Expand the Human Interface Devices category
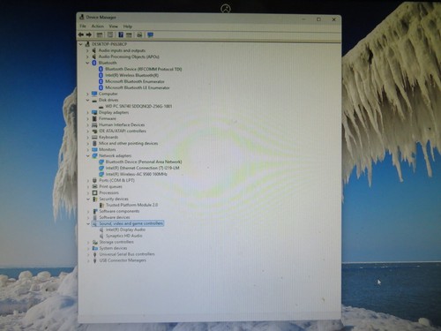This screenshot has width=441, height=331. point(87,124)
